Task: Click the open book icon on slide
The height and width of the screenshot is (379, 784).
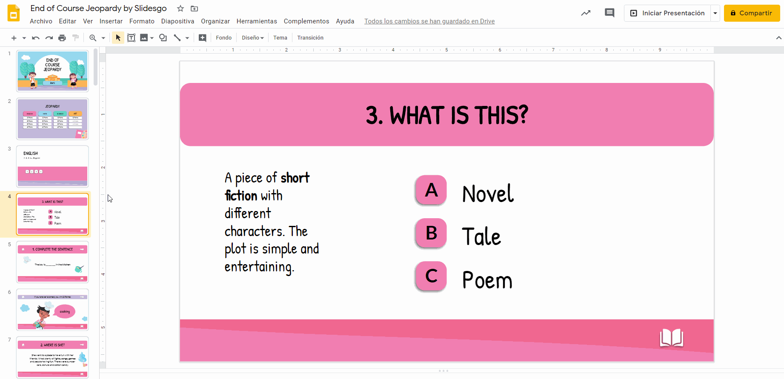Action: point(672,338)
